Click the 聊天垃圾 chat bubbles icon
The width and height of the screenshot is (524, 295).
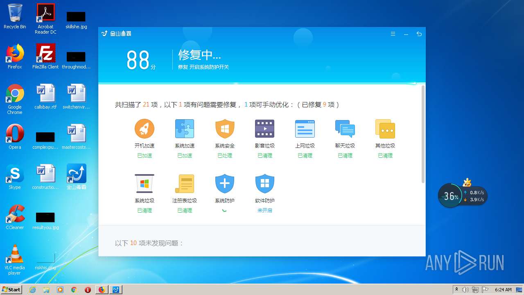(x=345, y=129)
